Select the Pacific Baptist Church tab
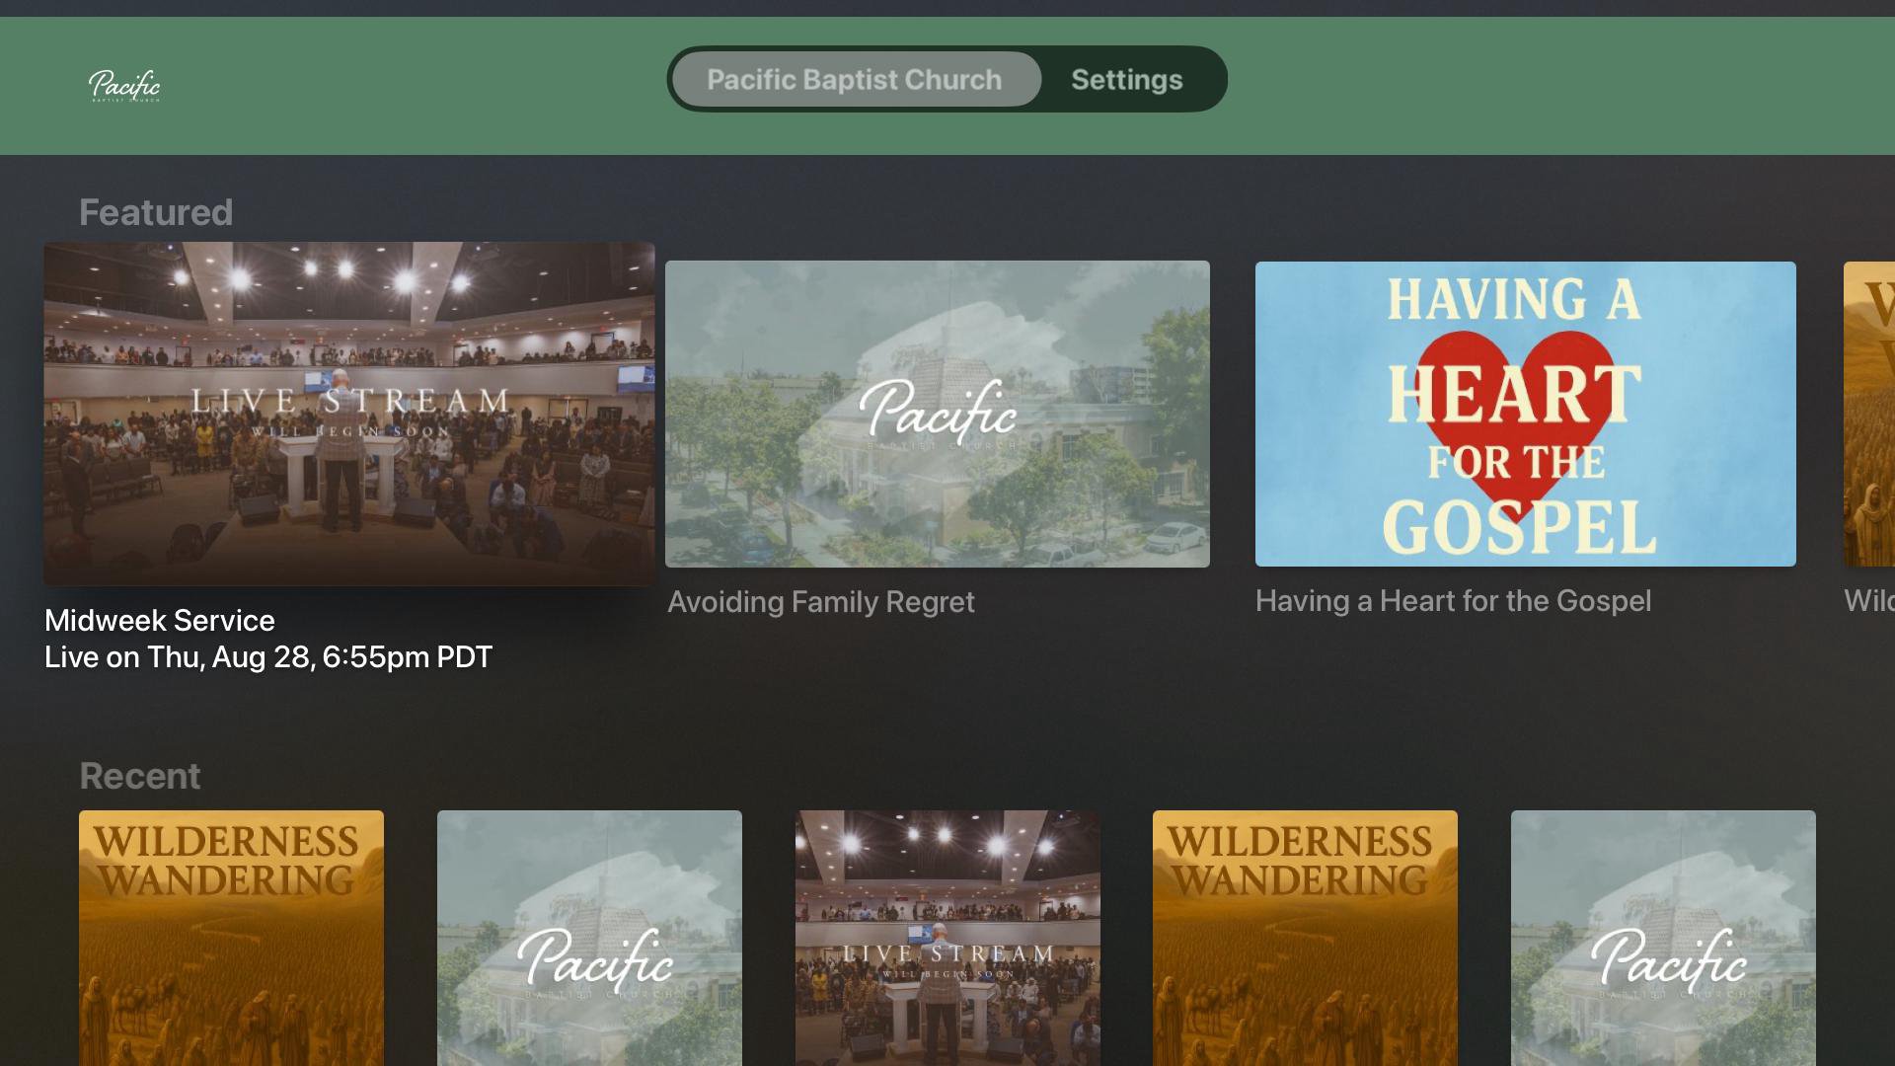1895x1066 pixels. pyautogui.click(x=855, y=80)
